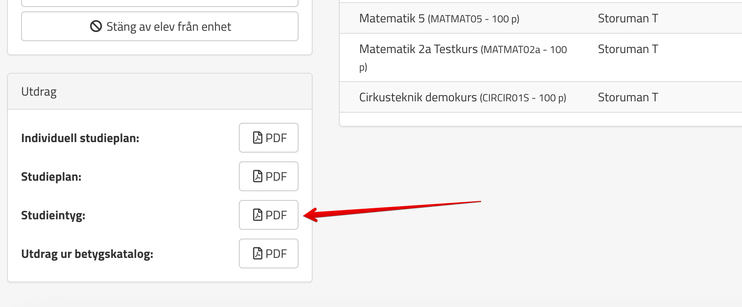Click the 'Studieplan:' label
Screen dimensions: 742x307
pos(51,177)
